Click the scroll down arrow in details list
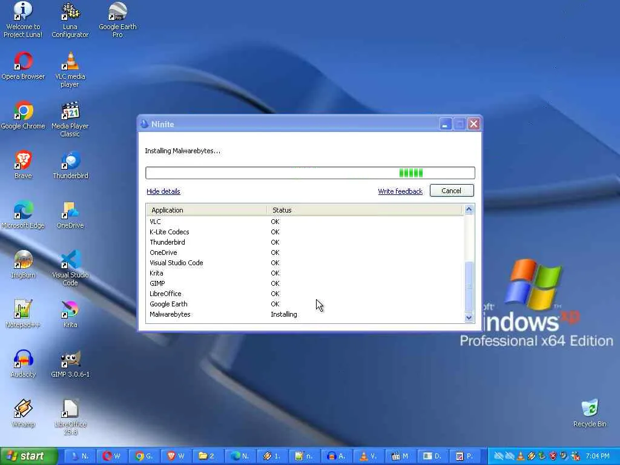 pyautogui.click(x=469, y=317)
